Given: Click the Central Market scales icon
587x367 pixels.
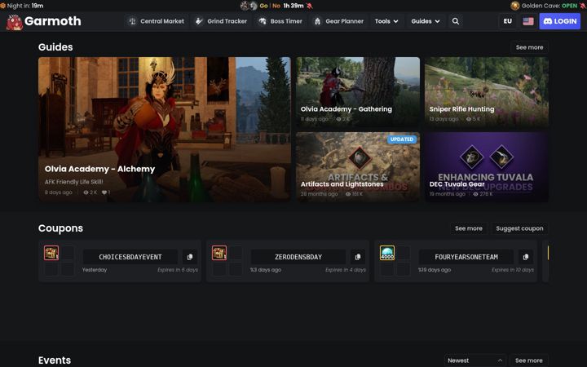Looking at the screenshot, I should coord(132,21).
